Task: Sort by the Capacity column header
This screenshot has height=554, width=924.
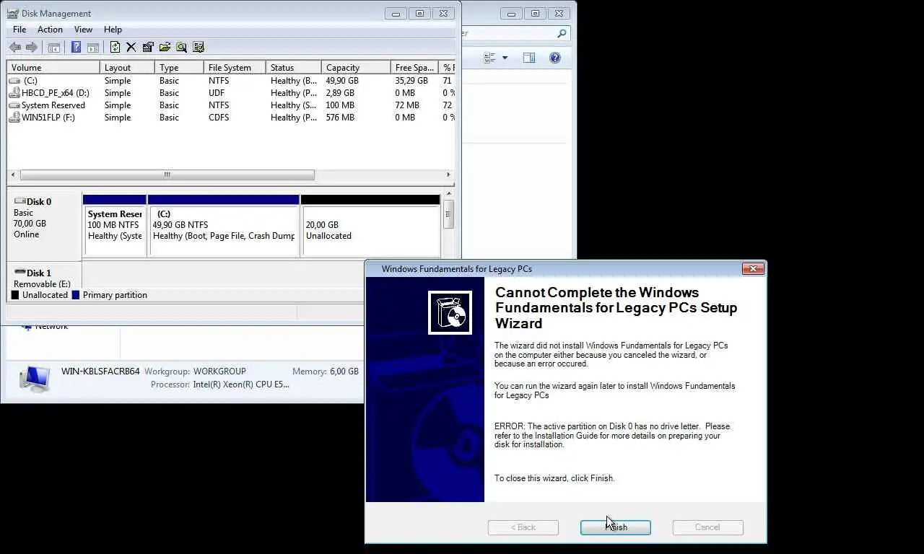Action: coord(356,67)
